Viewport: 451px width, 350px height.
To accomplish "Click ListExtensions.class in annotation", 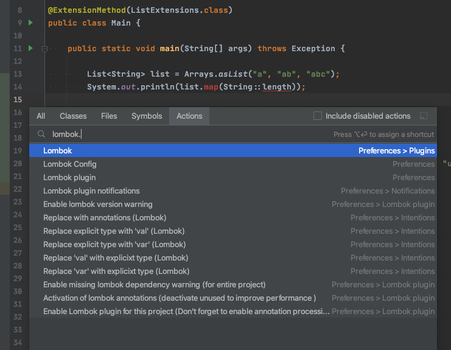I will tap(179, 10).
